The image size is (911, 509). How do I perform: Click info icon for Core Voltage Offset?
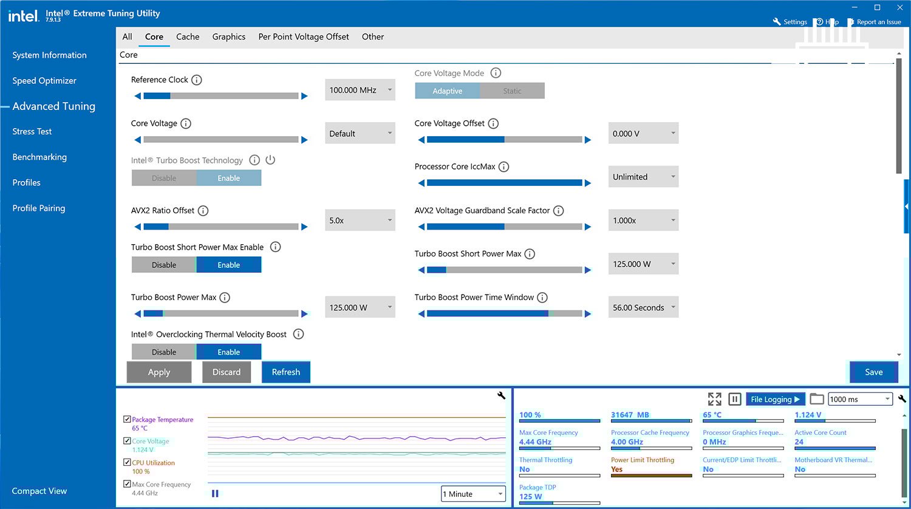point(493,123)
